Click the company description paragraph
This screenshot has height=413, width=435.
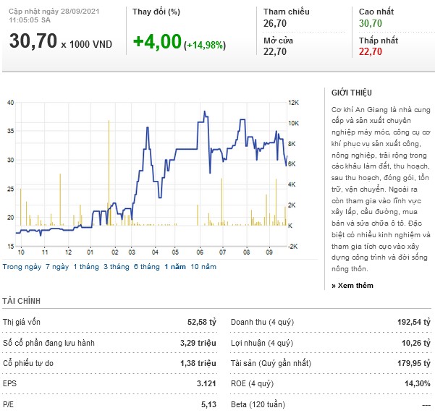[381, 190]
